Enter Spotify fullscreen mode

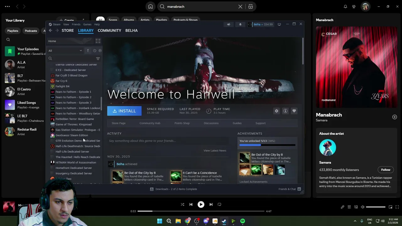click(x=397, y=207)
